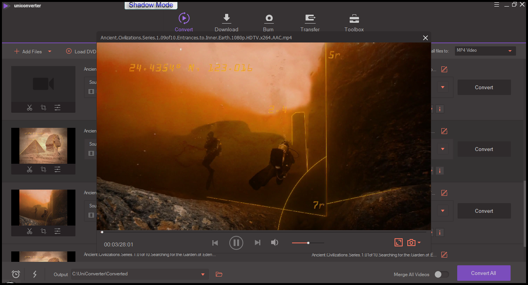Screen dimensions: 528x285
Task: Take a snapshot with camera icon
Action: pyautogui.click(x=411, y=243)
